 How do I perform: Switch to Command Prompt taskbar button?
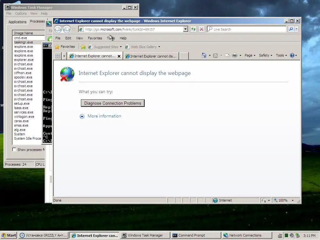pos(196,235)
